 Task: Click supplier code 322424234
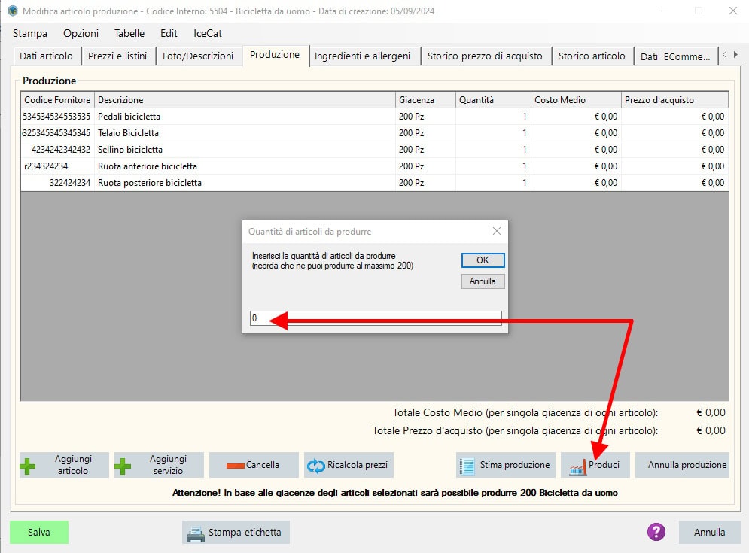[70, 183]
